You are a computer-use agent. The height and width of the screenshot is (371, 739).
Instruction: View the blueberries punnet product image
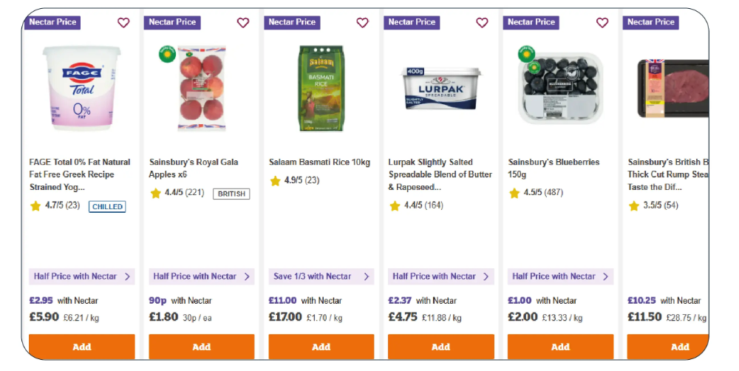point(561,87)
